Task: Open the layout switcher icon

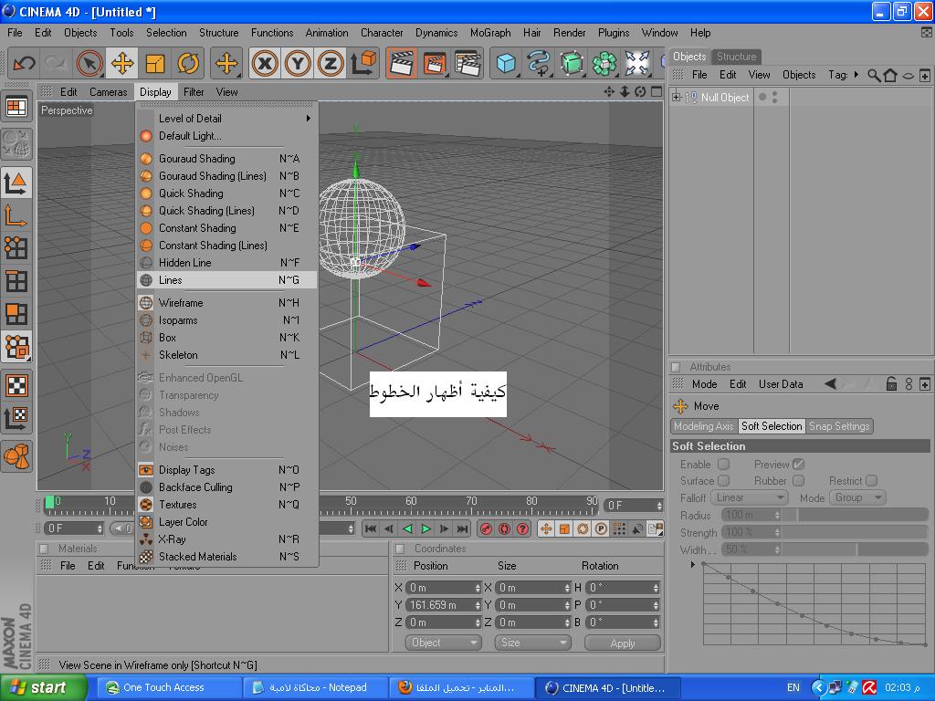Action: tap(16, 108)
